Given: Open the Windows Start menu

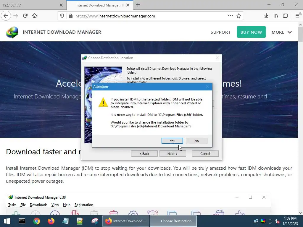Looking at the screenshot, I should 7,221.
